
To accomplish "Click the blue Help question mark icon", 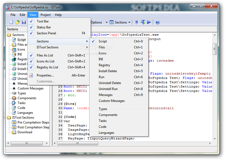I will click(157, 22).
